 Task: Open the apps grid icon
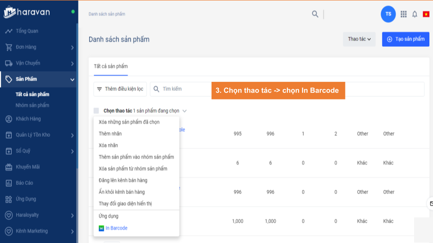click(x=403, y=14)
